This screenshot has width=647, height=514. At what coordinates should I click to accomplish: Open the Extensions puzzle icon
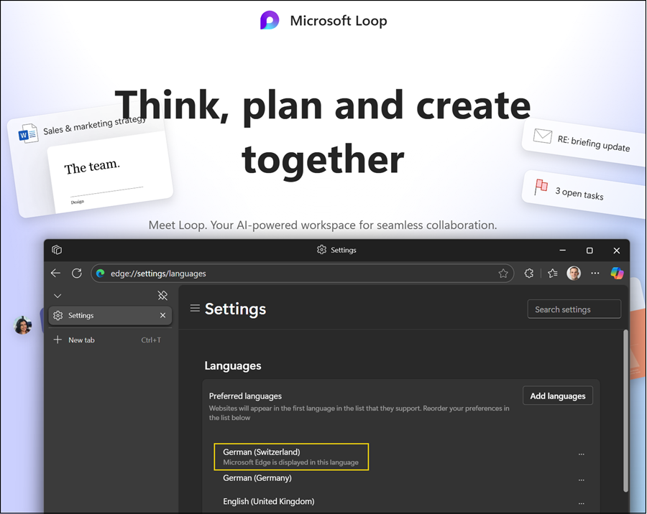click(x=529, y=274)
